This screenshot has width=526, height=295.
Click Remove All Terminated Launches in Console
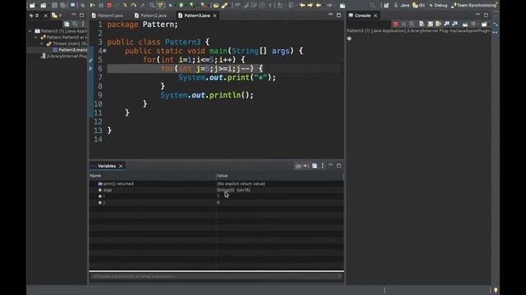click(412, 24)
